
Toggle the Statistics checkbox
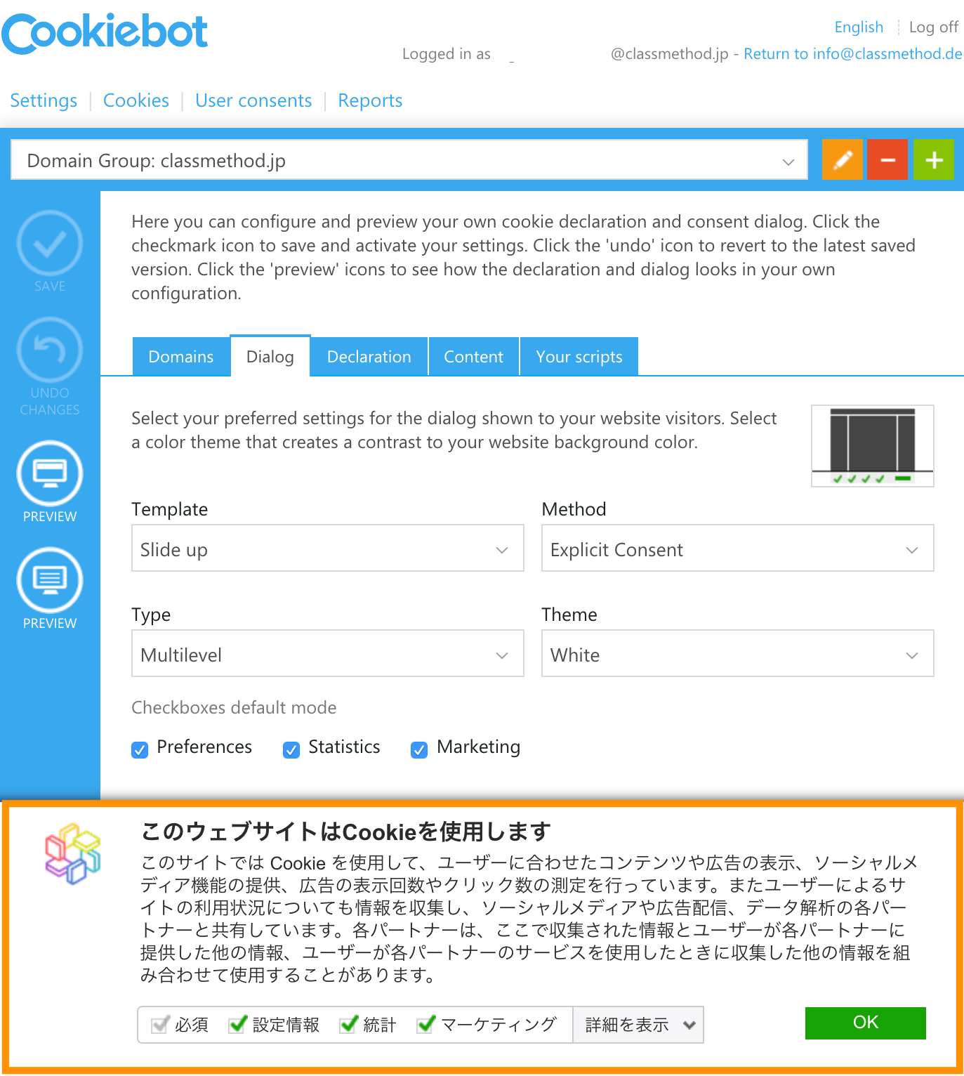pos(291,750)
